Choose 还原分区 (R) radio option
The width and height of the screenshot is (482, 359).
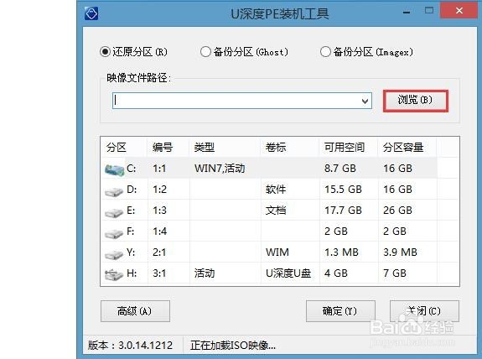click(133, 52)
